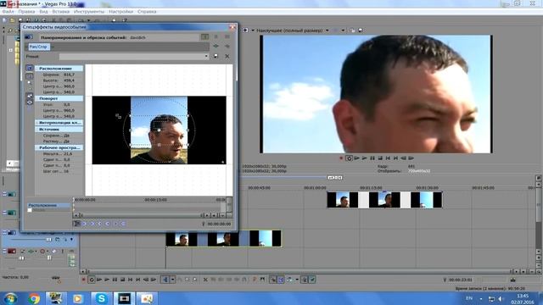Toggle enable snapping in Pan/Crop toolbar
543x305 pixels.
pyautogui.click(x=30, y=89)
